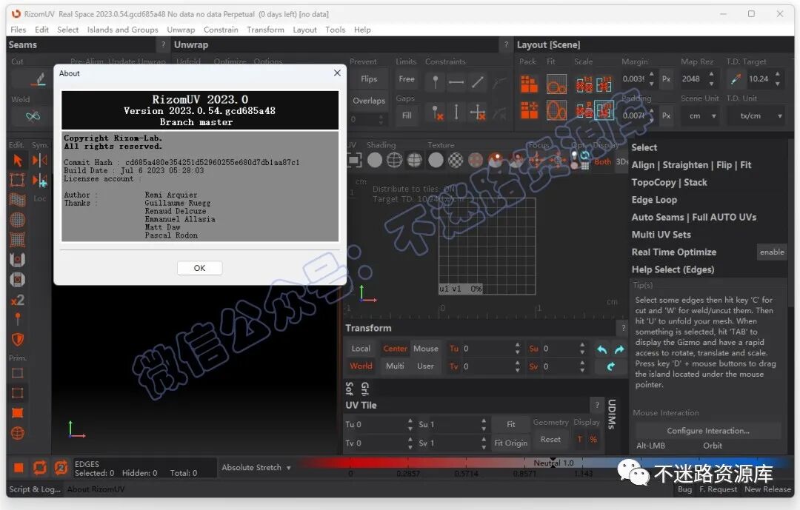Select the x2 tool in the Edit column
This screenshot has height=510, width=800.
(x=17, y=300)
